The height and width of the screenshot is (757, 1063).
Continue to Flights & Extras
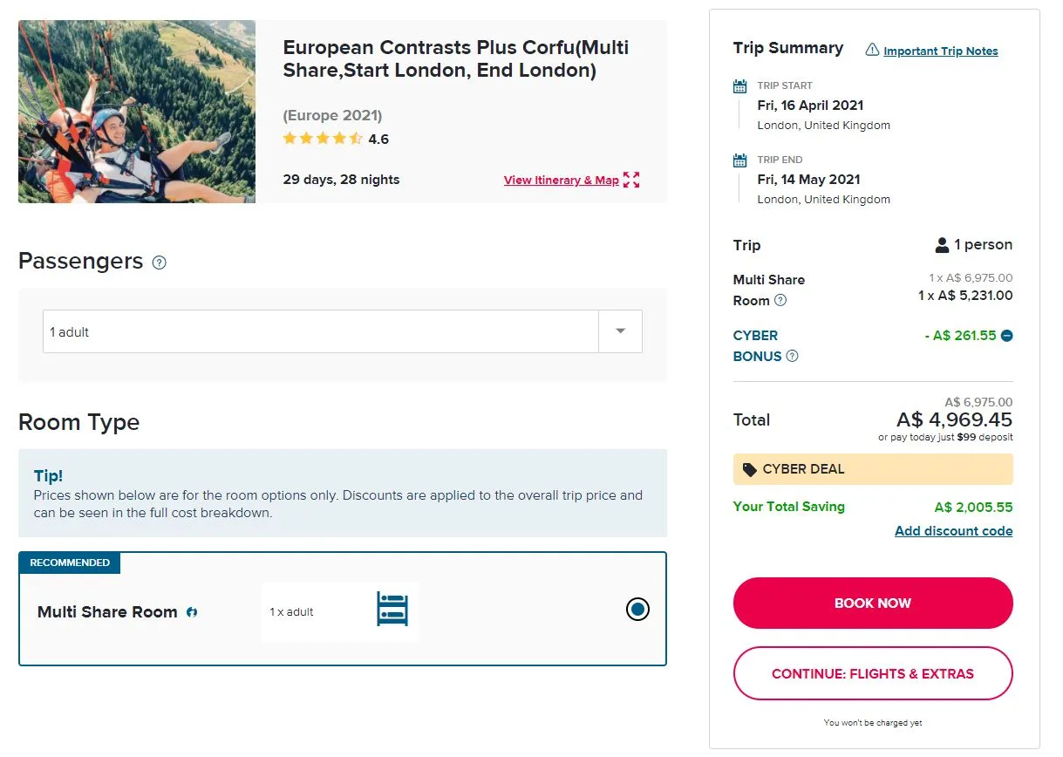(x=873, y=673)
